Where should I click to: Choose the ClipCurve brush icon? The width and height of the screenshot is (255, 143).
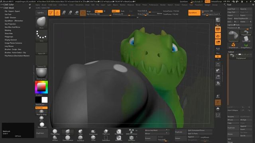point(106,132)
